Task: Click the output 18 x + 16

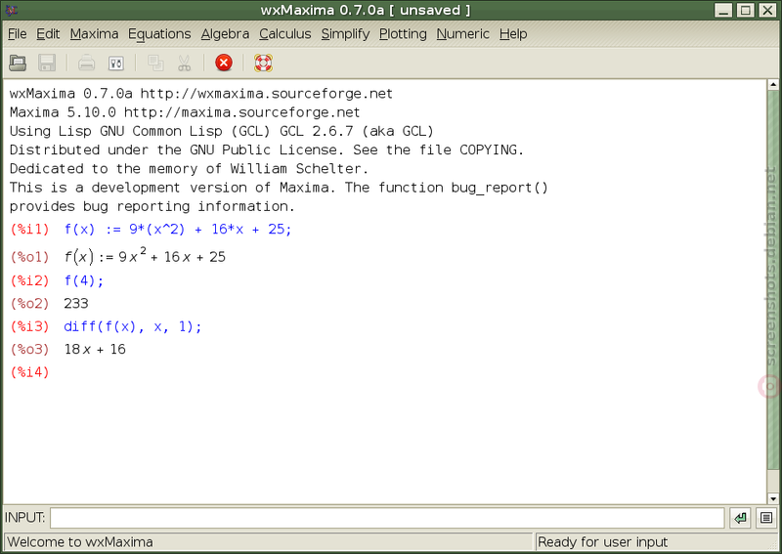Action: point(95,349)
